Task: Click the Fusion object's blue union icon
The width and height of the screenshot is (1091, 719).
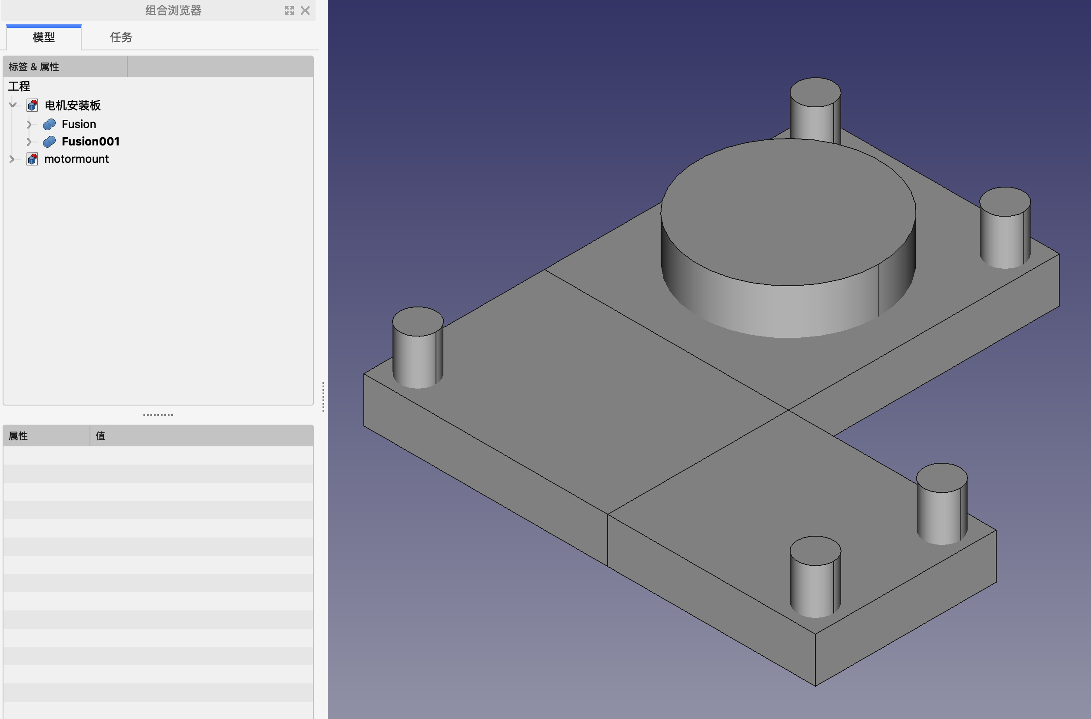Action: (x=49, y=124)
